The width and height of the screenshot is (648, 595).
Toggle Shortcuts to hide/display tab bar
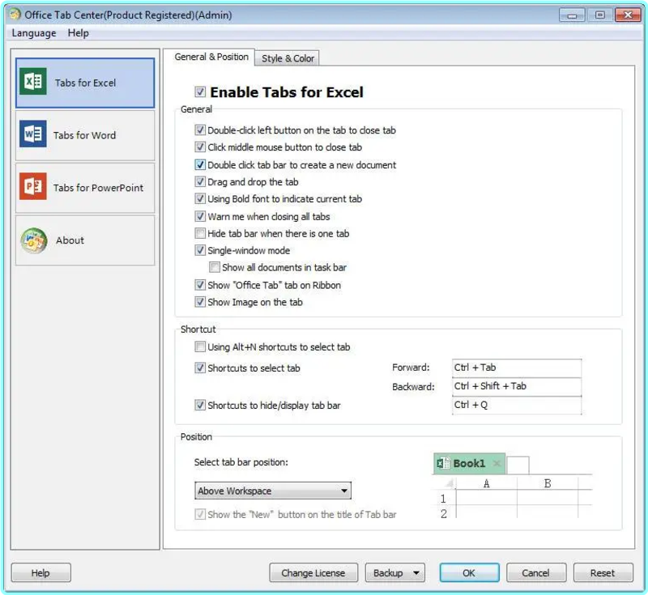click(x=200, y=405)
